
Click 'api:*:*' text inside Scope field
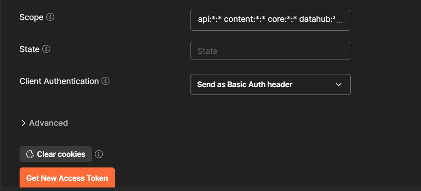click(210, 20)
